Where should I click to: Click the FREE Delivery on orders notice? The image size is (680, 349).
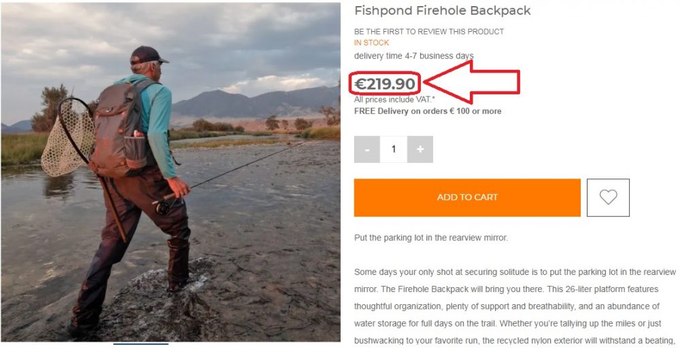click(428, 111)
